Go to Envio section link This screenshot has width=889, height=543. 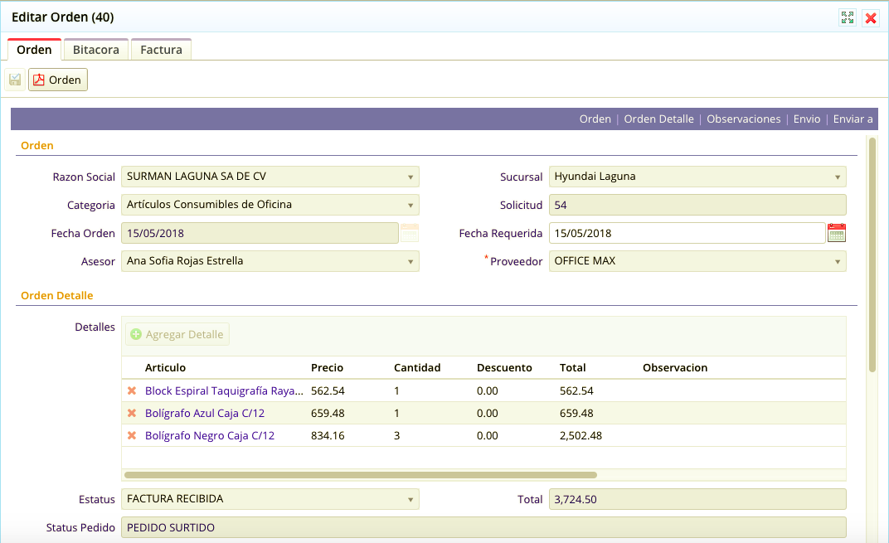tap(807, 119)
